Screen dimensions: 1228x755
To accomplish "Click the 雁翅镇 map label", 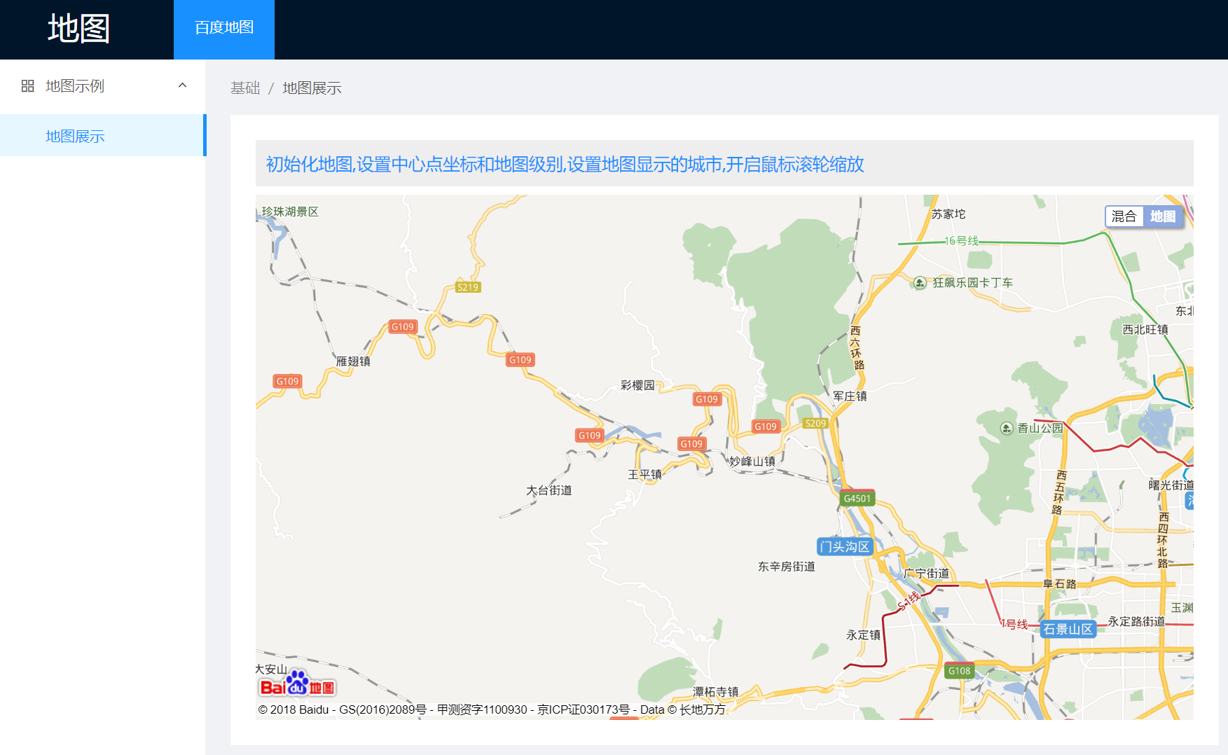I will 353,361.
